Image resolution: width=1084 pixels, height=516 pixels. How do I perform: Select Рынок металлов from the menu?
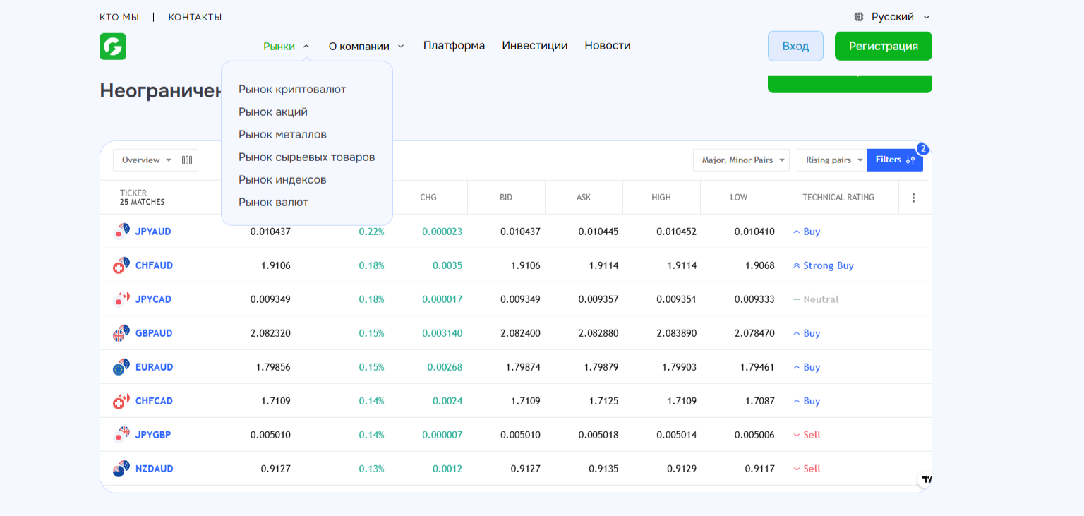click(x=282, y=135)
